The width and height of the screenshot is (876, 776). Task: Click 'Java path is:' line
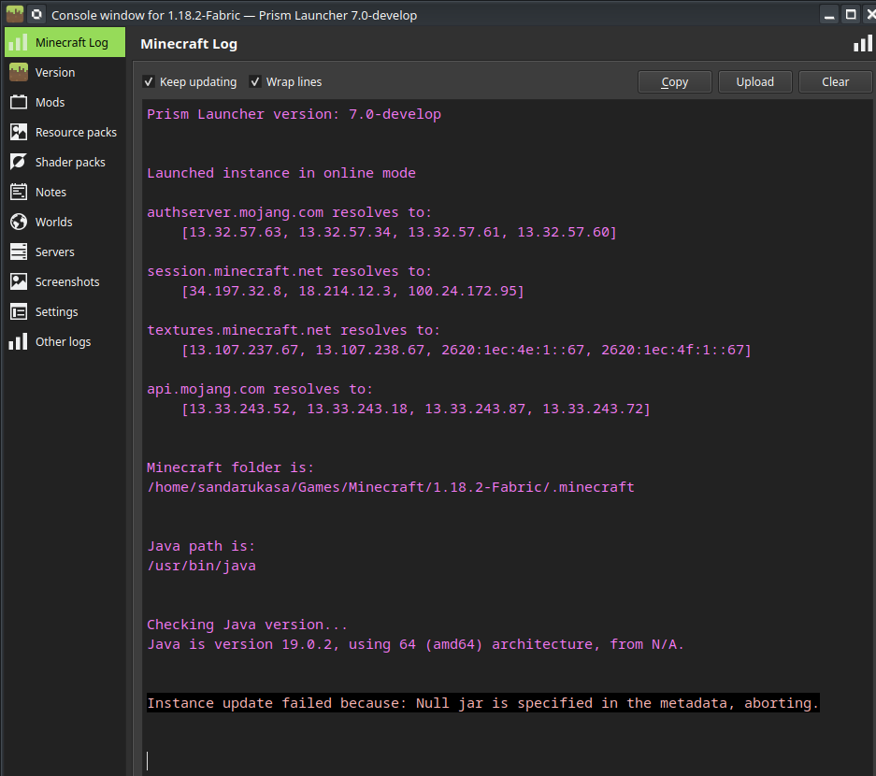point(201,546)
